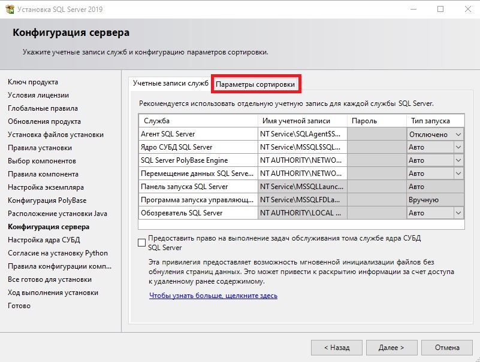Select the Панель запуска SQL Server row

[198, 187]
